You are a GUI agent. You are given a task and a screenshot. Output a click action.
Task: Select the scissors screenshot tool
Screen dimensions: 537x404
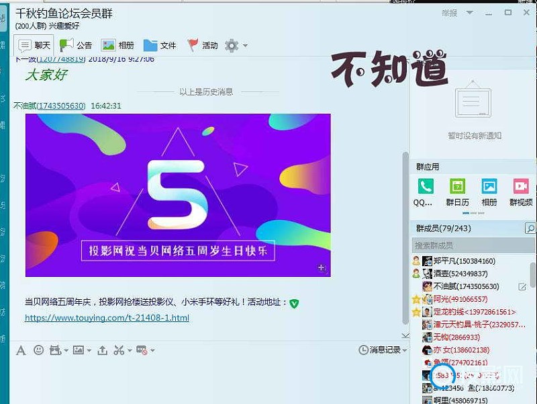point(119,350)
